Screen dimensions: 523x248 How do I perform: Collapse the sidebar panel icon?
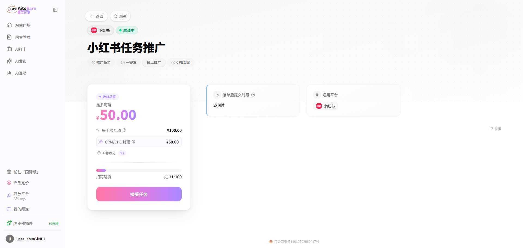point(55,10)
